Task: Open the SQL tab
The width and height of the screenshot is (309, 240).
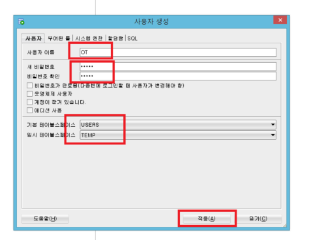Action: [132, 39]
